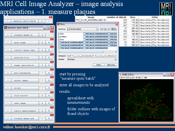Open options 'P' for convert image type

[x=49, y=50]
